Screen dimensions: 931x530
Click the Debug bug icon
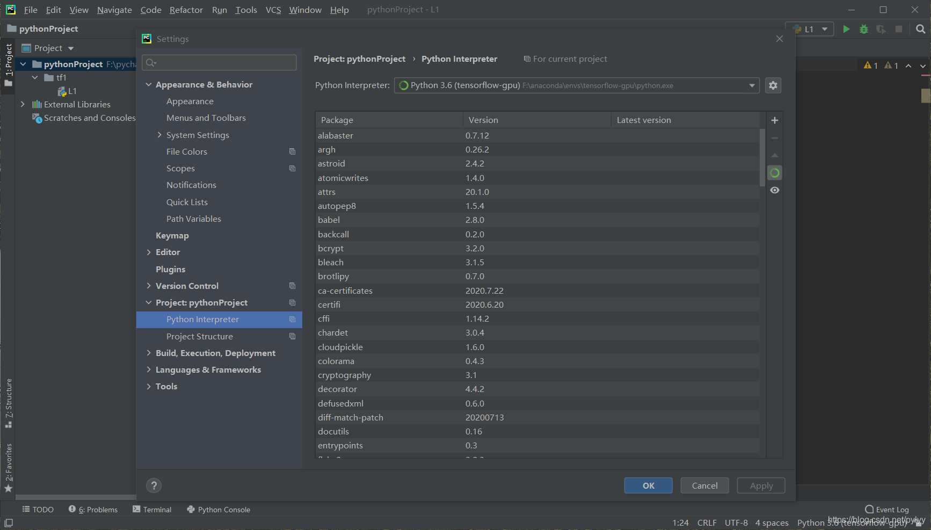coord(864,29)
